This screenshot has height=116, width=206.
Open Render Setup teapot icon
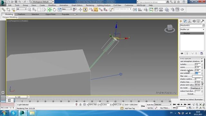[x=173, y=10]
